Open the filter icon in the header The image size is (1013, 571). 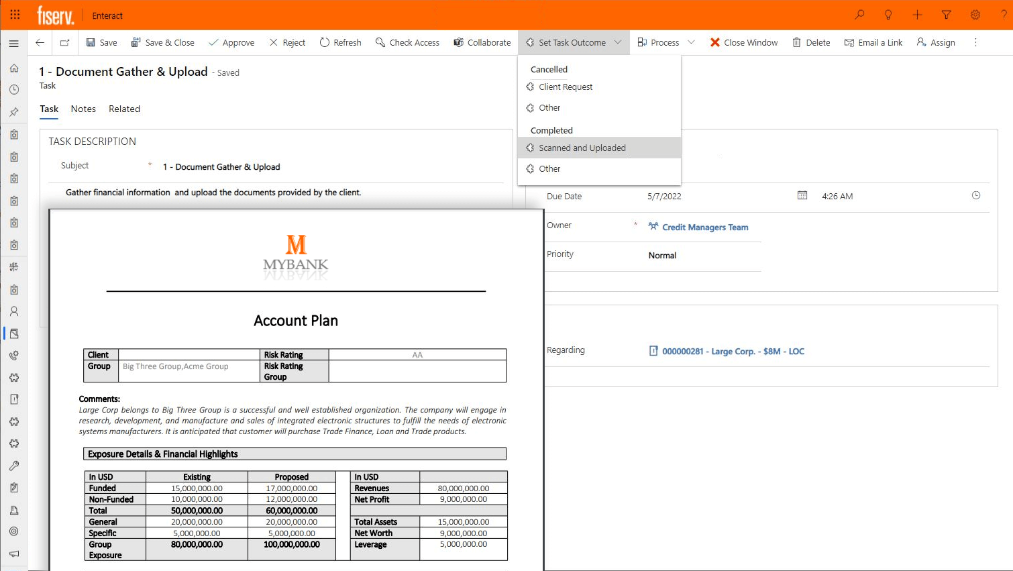pyautogui.click(x=946, y=15)
